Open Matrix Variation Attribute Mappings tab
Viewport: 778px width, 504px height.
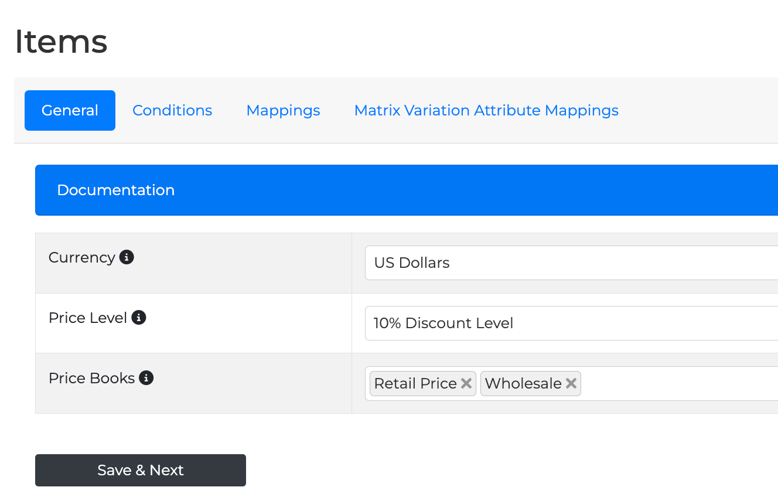[x=486, y=110]
